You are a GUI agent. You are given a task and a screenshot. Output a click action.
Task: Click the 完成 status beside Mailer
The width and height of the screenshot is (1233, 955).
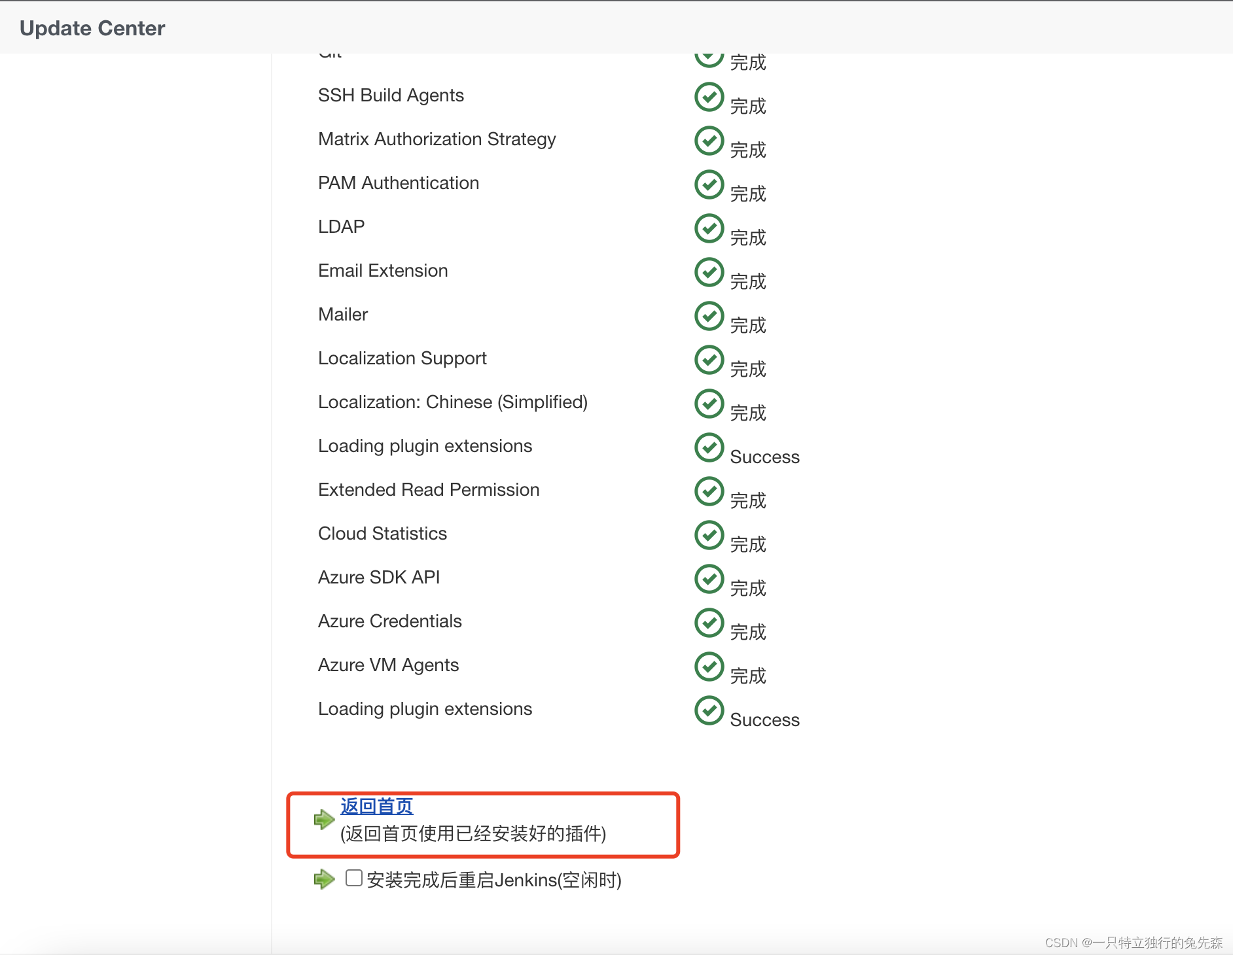point(748,325)
